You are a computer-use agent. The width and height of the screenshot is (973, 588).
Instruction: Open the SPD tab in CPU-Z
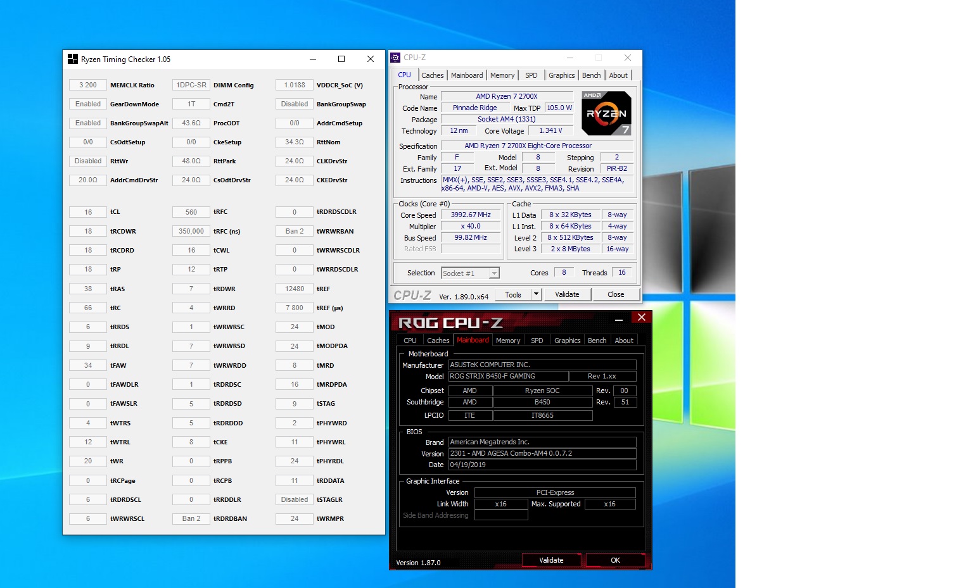point(531,75)
